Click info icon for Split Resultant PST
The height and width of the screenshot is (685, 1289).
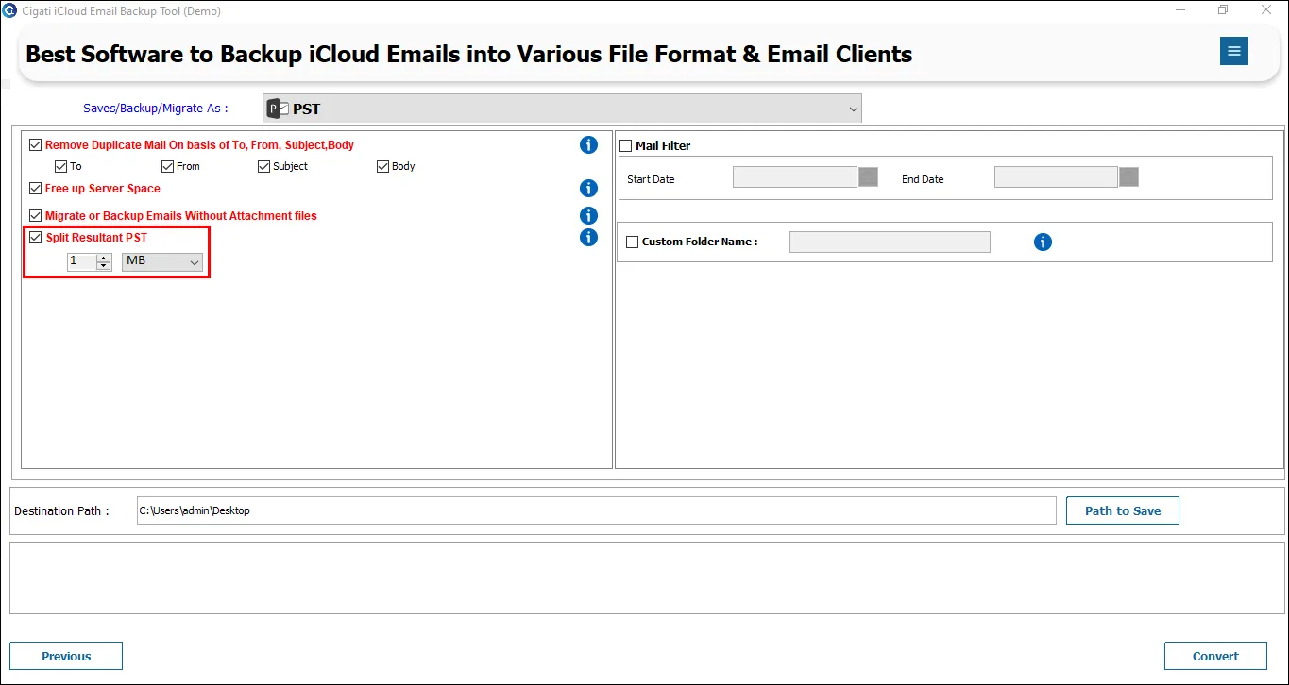point(588,238)
